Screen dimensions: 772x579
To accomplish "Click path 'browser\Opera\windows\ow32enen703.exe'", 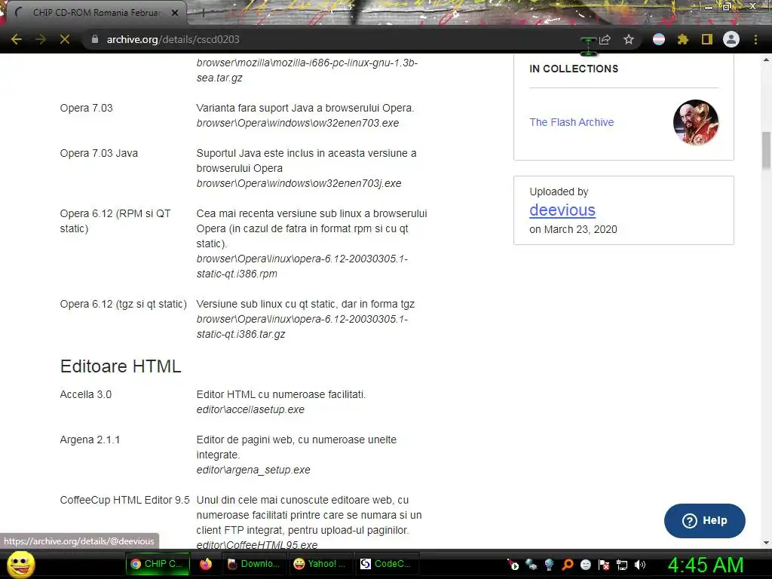I will [x=297, y=123].
